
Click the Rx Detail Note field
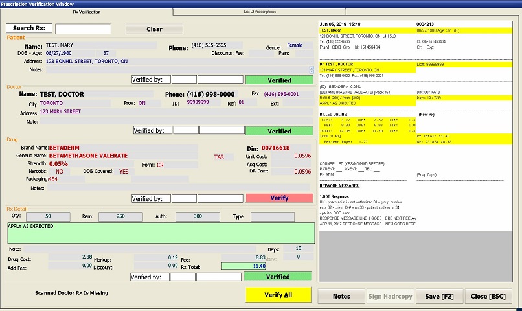pos(140,249)
